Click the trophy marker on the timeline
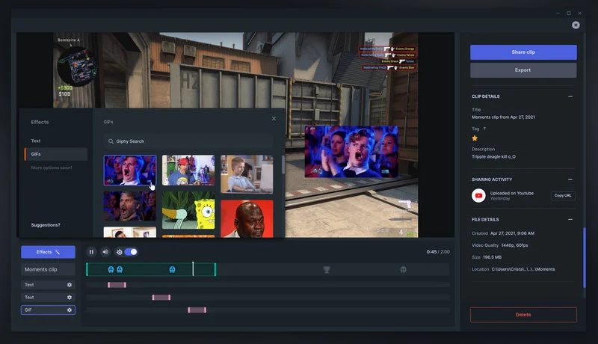 pyautogui.click(x=327, y=269)
